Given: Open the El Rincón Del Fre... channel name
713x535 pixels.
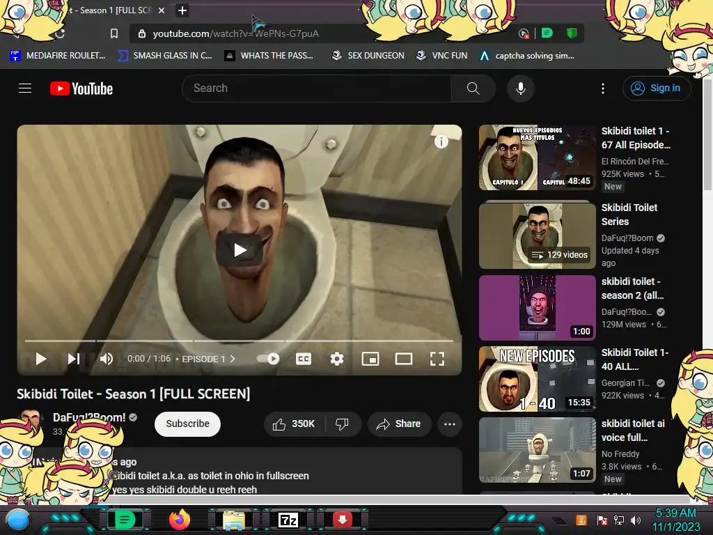Looking at the screenshot, I should pyautogui.click(x=635, y=161).
